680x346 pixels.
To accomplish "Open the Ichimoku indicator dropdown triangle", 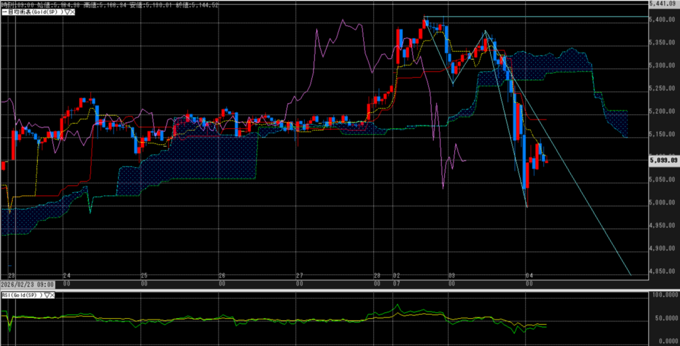I will click(x=65, y=11).
